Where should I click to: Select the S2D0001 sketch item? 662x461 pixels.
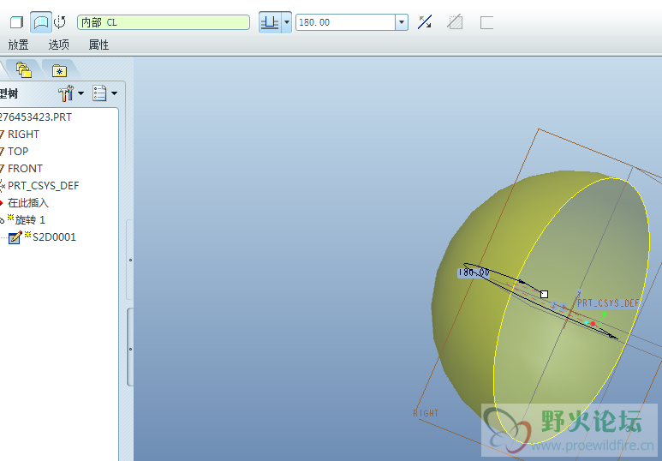tap(54, 237)
